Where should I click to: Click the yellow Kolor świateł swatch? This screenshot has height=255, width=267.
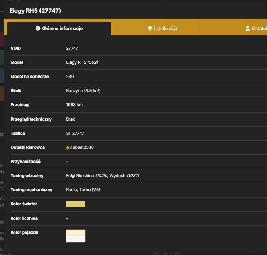(x=76, y=204)
